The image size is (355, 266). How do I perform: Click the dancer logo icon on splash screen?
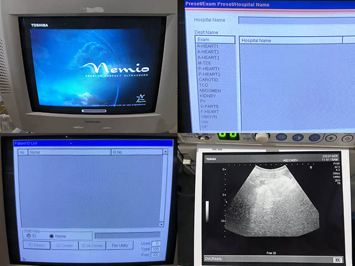pyautogui.click(x=141, y=98)
